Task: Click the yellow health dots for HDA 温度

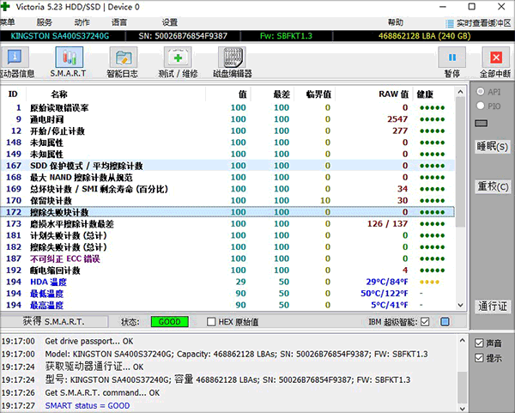Action: pyautogui.click(x=429, y=282)
